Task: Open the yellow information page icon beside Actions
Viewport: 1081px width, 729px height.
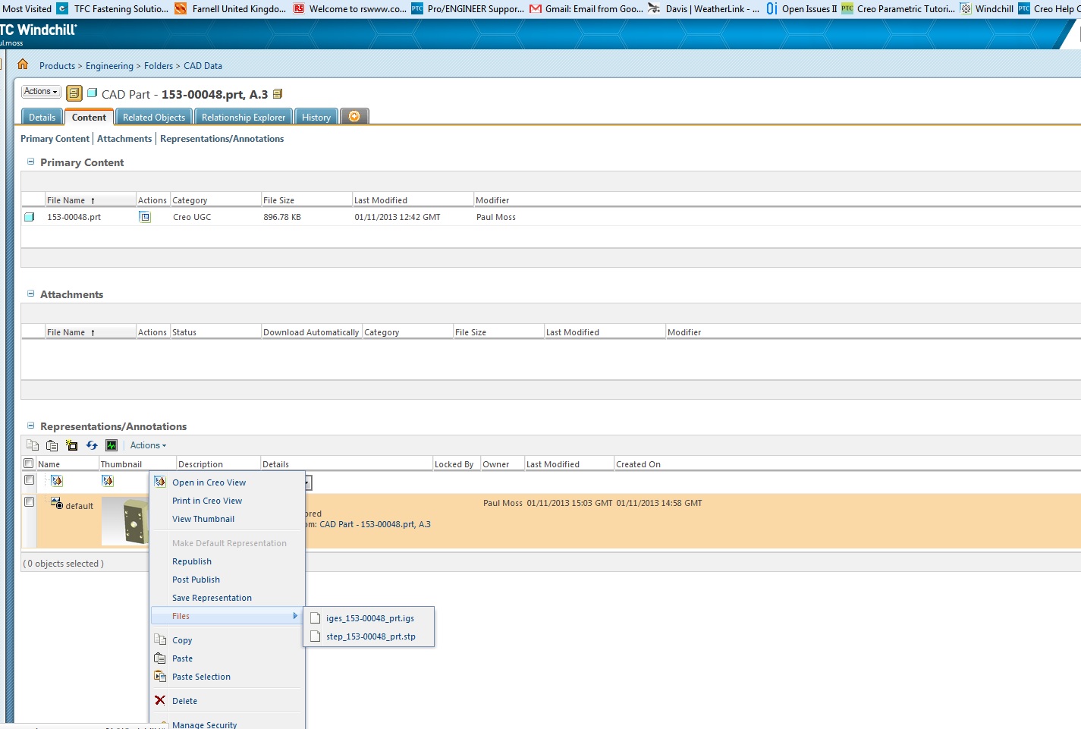Action: coord(74,93)
